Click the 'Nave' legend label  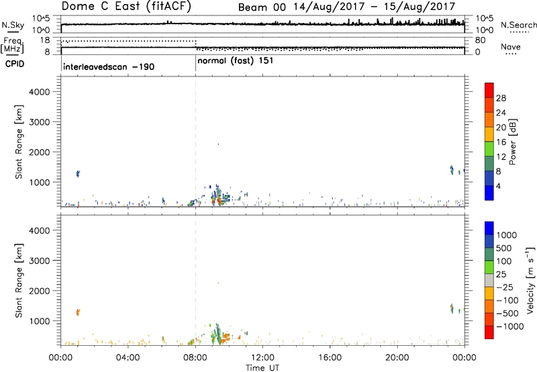(511, 46)
